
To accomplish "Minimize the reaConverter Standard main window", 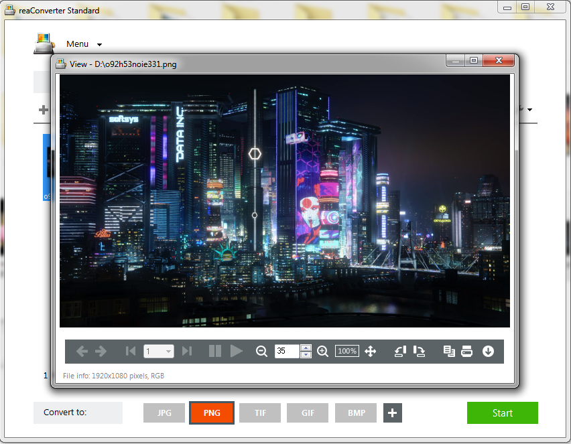I will coord(507,7).
